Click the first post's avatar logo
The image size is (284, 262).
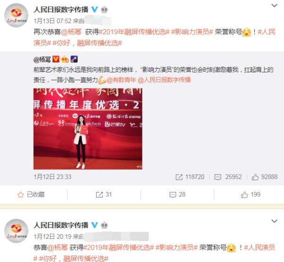(x=16, y=16)
